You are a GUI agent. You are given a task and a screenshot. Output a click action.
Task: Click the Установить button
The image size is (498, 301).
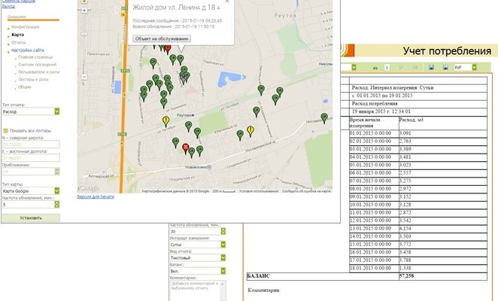(31, 218)
